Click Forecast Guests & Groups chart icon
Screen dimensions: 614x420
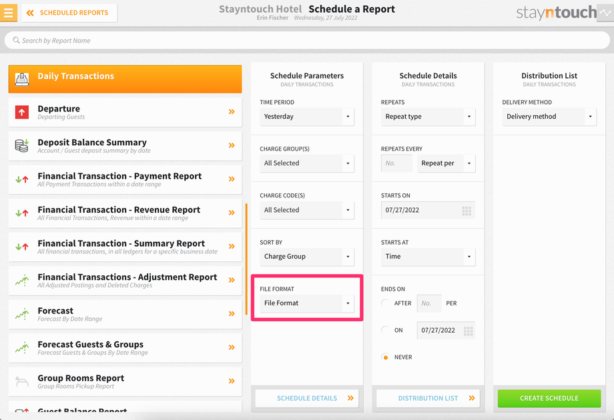click(22, 347)
